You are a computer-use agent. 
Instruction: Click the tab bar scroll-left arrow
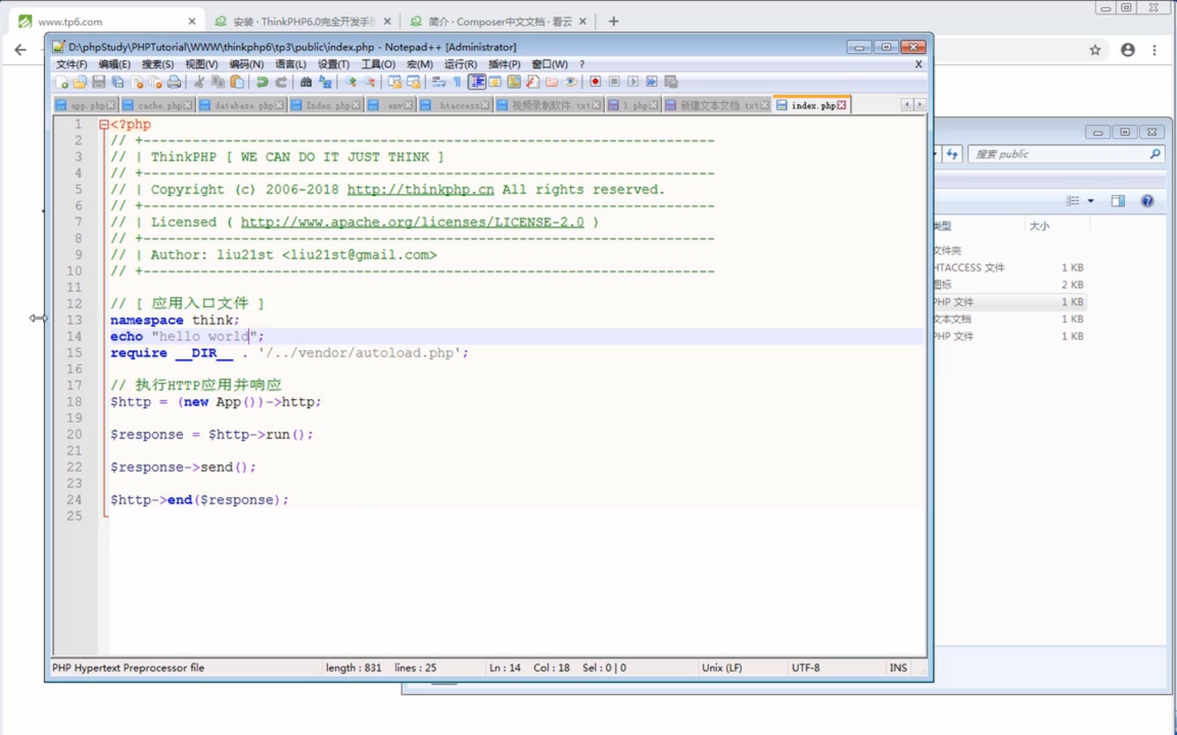[x=907, y=104]
